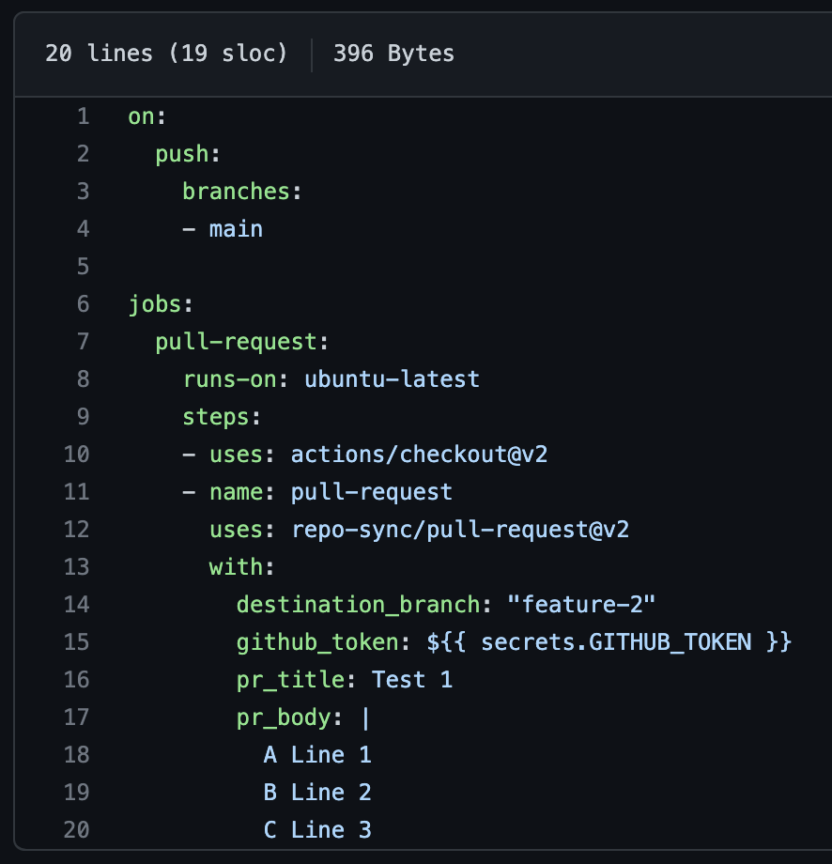Image resolution: width=832 pixels, height=864 pixels.
Task: Click line number 18 in the gutter
Action: [x=77, y=754]
